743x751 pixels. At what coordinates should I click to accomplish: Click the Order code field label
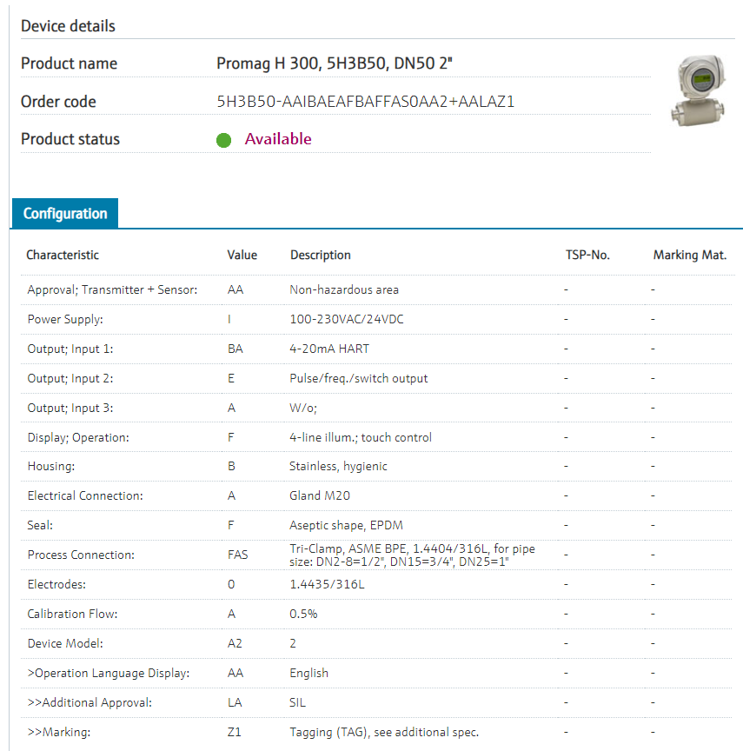(58, 102)
